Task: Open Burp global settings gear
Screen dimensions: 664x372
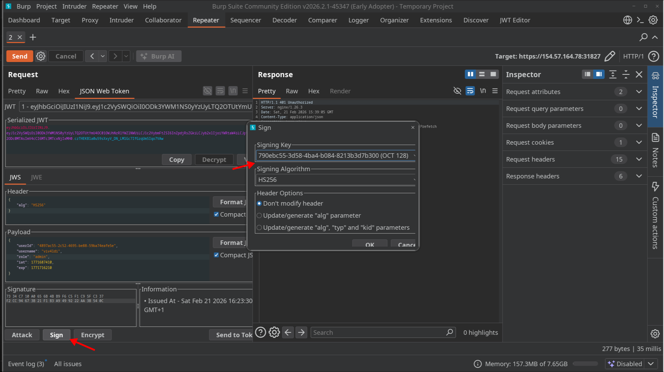Action: tap(653, 20)
